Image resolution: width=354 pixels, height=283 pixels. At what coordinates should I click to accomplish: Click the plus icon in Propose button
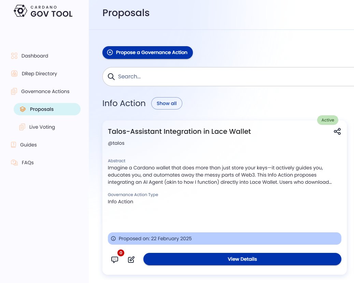click(x=110, y=52)
